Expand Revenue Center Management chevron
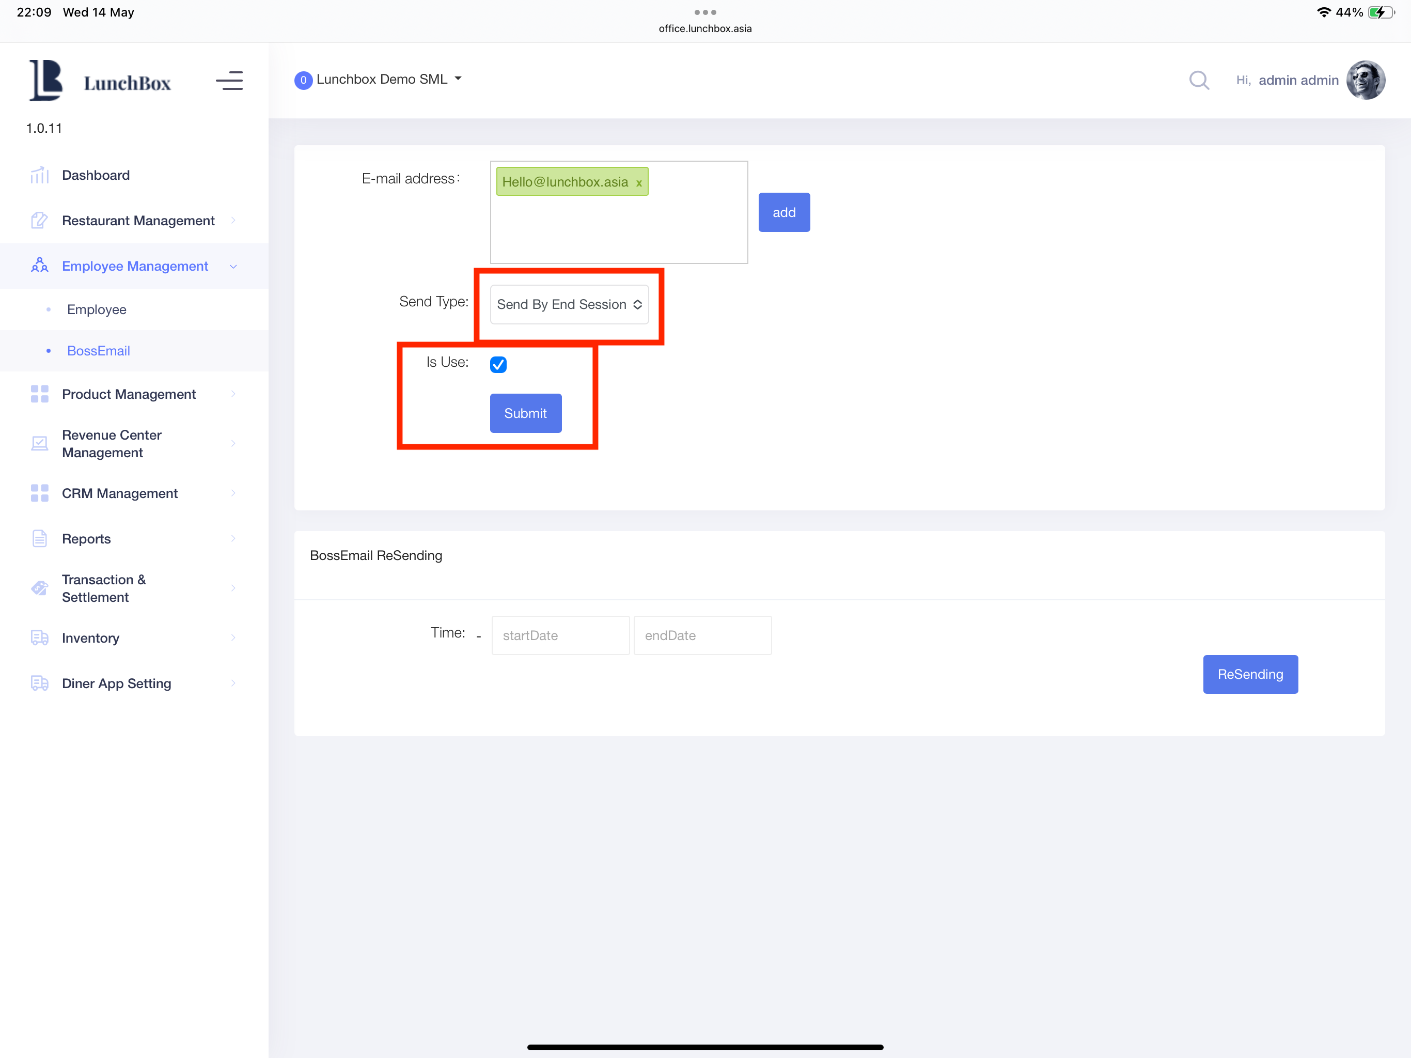1411x1058 pixels. (x=233, y=443)
